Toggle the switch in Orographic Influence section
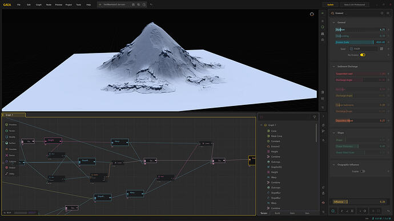The height and width of the screenshot is (221, 394). [363, 171]
